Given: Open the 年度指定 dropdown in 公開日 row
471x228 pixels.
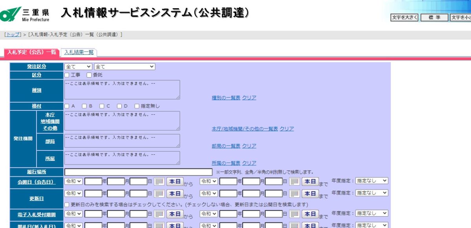Looking at the screenshot, I should click(x=371, y=181).
